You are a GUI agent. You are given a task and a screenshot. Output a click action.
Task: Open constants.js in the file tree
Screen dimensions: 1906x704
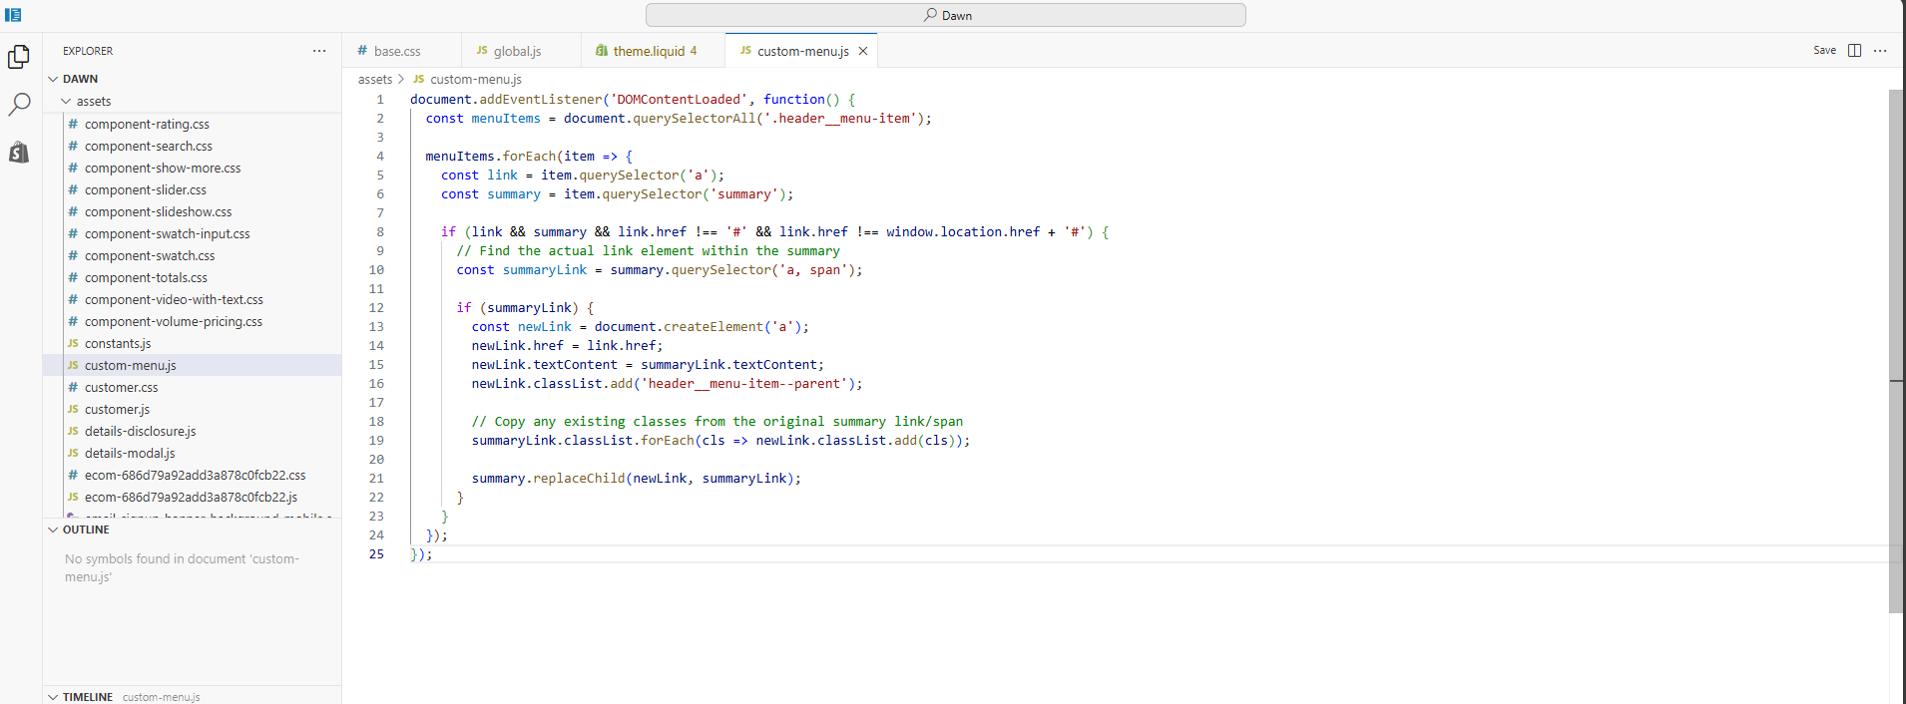click(118, 344)
